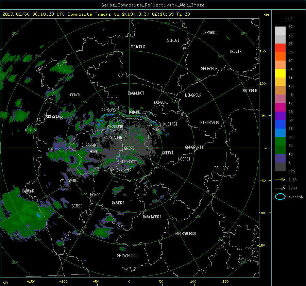The image size is (306, 286).
Task: Click the 0 tick on bottom axis
Action: [x=129, y=282]
